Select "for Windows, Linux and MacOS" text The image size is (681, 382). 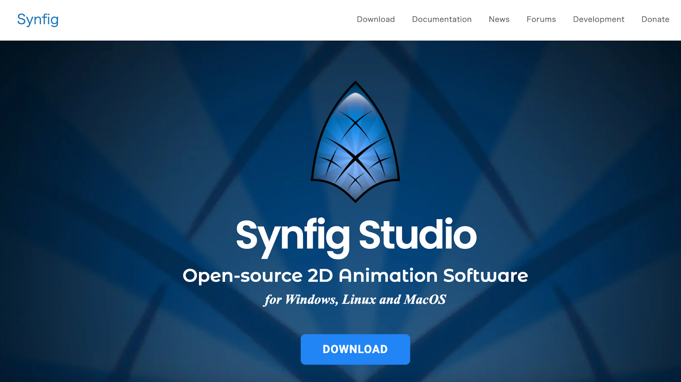point(355,299)
